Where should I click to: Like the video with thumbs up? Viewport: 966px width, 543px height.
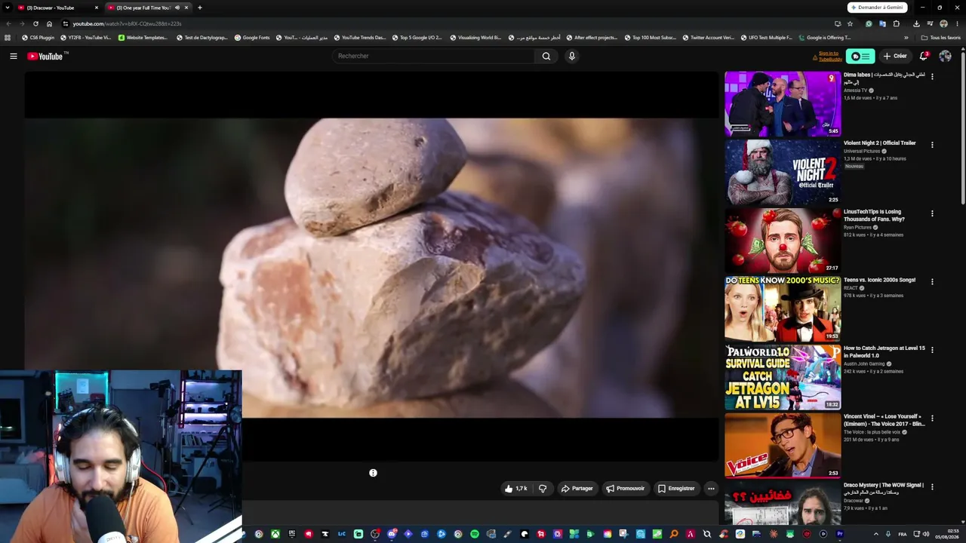[516, 489]
